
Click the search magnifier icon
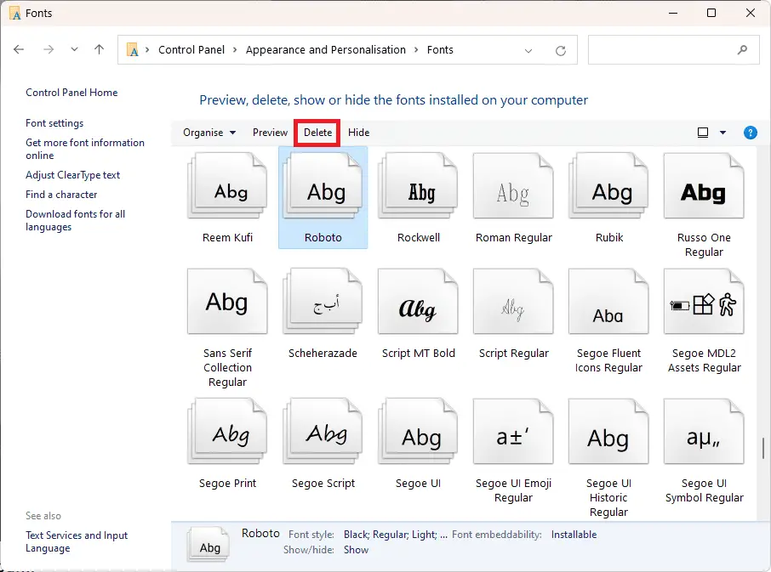(742, 49)
